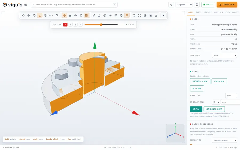The image size is (240, 150).
Task: Click the dark right portion of section slider
Action: click(110, 25)
